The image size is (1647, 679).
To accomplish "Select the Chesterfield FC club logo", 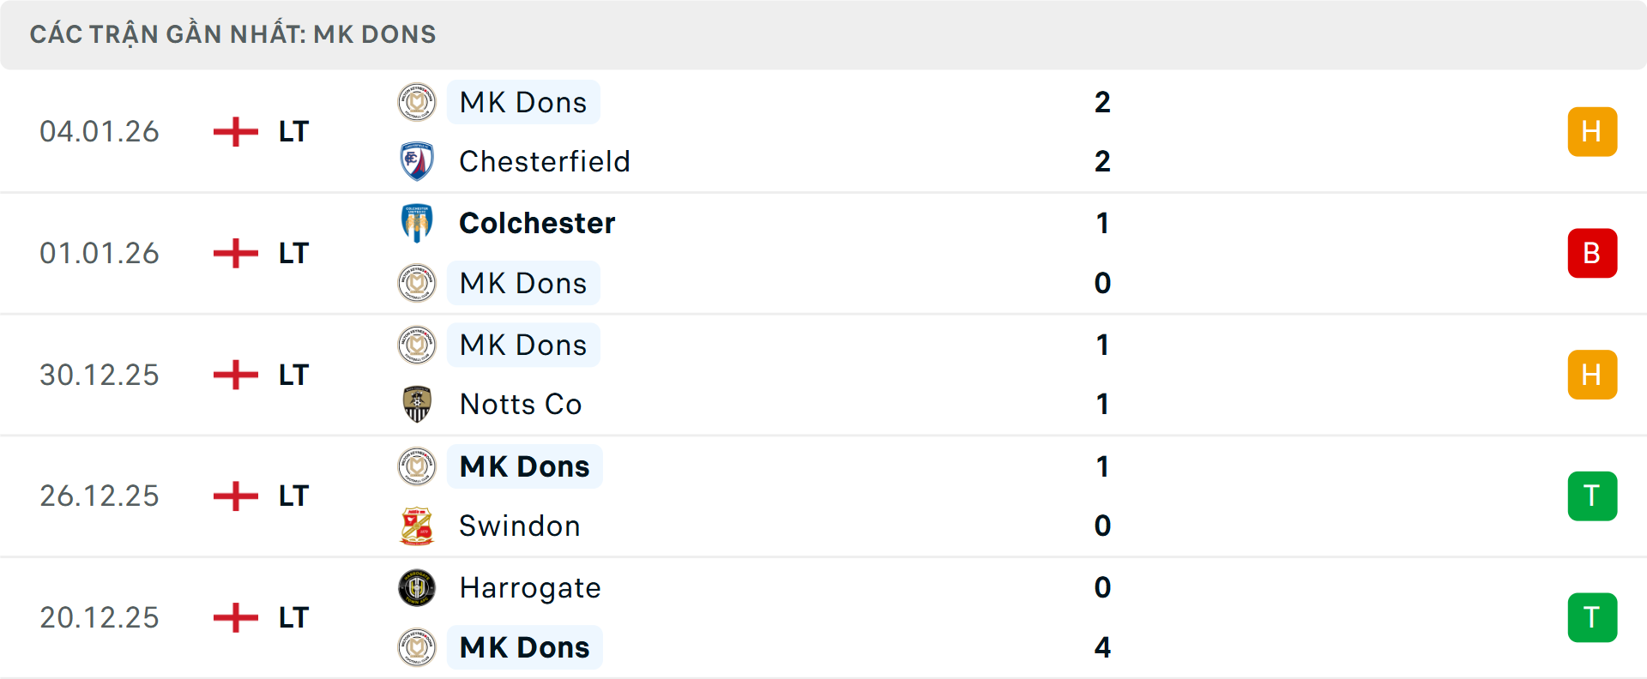I will (417, 161).
